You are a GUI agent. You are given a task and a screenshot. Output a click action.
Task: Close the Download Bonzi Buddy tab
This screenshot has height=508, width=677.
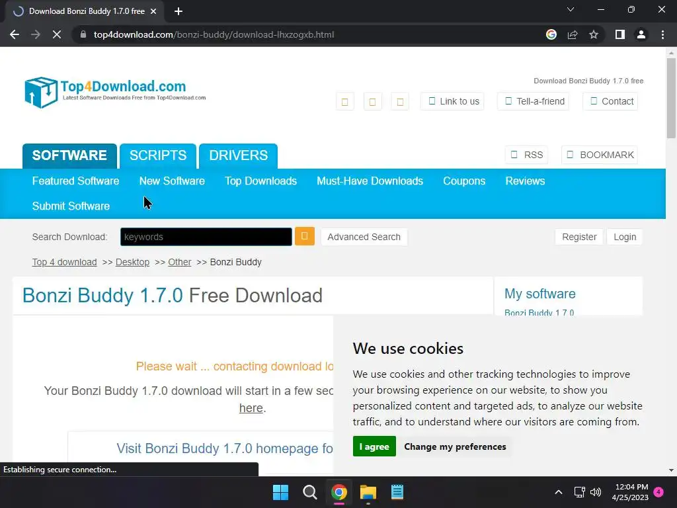[153, 11]
